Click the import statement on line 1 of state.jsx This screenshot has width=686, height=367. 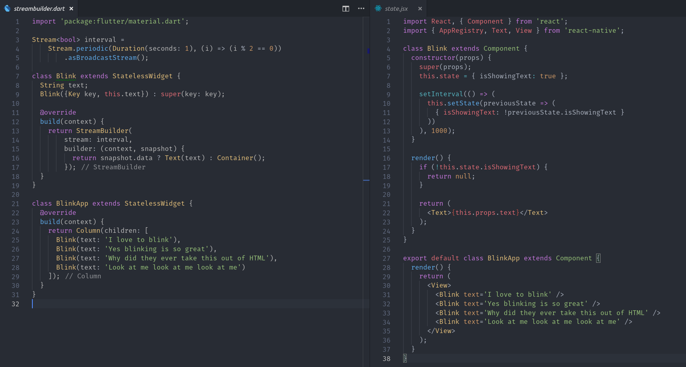[439, 21]
